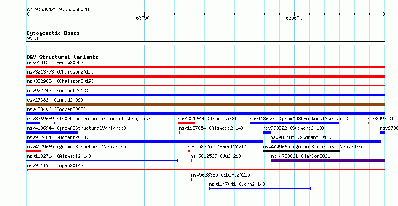Image resolution: width=398 pixels, height=206 pixels.
Task: Open the nsv5587205 (Ebert2021) label
Action: click(217, 147)
